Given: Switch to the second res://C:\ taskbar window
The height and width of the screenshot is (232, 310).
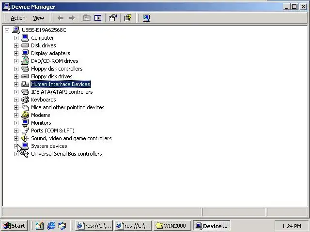Looking at the screenshot, I should point(133,226).
